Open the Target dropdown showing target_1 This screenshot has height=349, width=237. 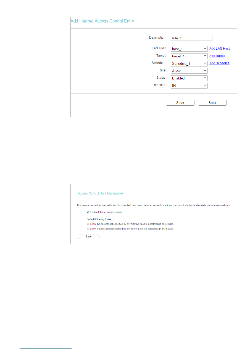point(189,56)
